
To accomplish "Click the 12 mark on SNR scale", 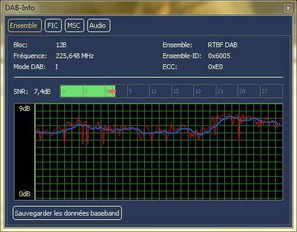I will (x=154, y=91).
